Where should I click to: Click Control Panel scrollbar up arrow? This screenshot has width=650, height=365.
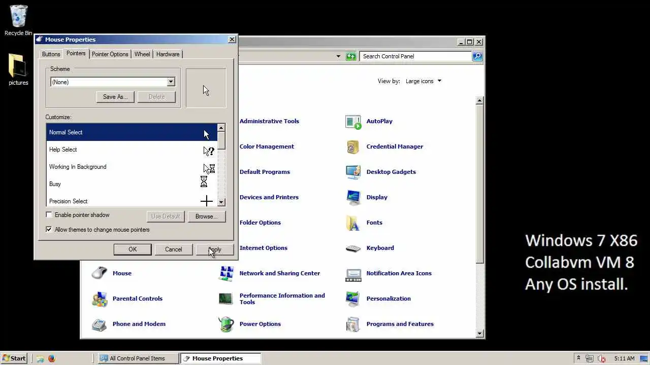pyautogui.click(x=480, y=101)
